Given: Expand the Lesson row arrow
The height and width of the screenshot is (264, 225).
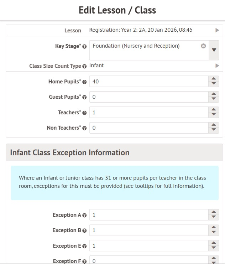Looking at the screenshot, I should pyautogui.click(x=217, y=30).
